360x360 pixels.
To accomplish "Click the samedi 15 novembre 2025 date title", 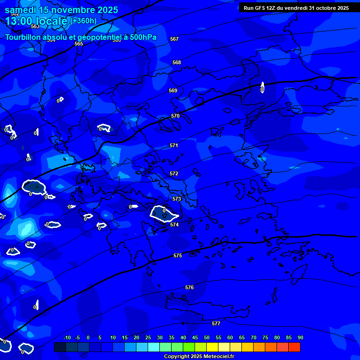I will pyautogui.click(x=61, y=10).
